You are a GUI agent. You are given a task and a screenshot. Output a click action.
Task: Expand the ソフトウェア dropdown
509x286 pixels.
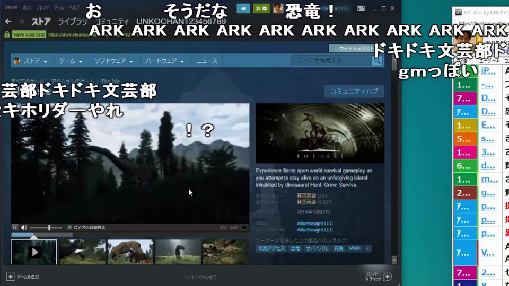pyautogui.click(x=113, y=61)
